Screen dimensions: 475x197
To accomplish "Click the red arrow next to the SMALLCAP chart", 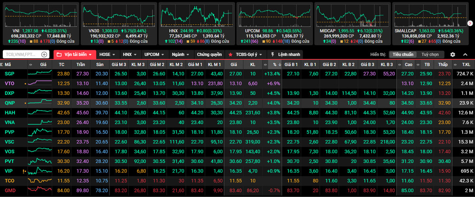I will [x=470, y=23].
